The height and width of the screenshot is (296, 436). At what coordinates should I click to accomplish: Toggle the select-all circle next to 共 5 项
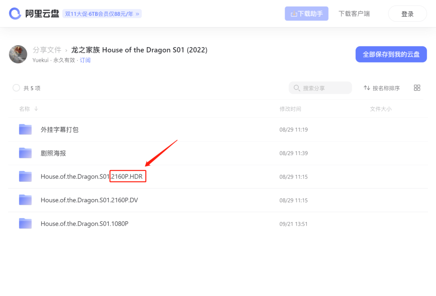pos(17,88)
